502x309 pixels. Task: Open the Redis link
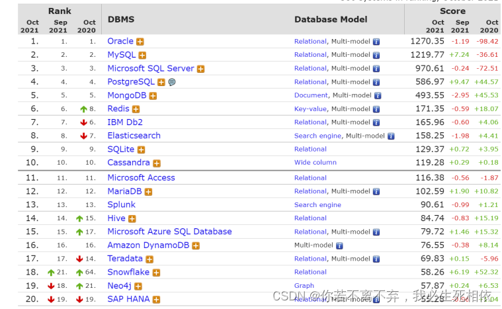click(118, 109)
